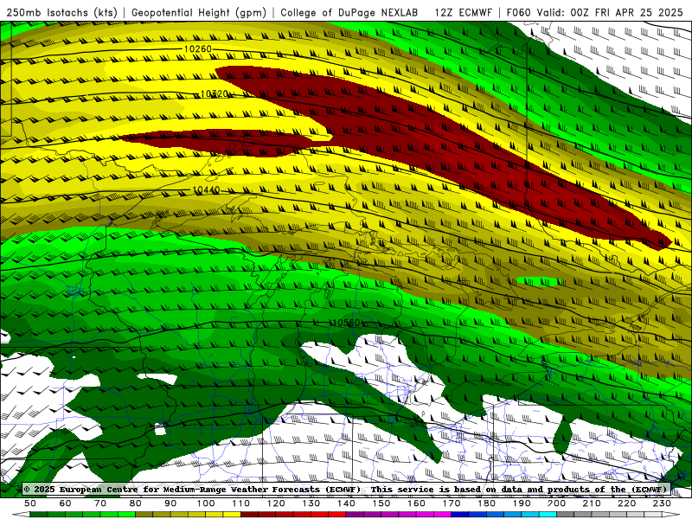The height and width of the screenshot is (519, 692).
Task: Click the 100 value on the color scale
Action: click(x=206, y=503)
